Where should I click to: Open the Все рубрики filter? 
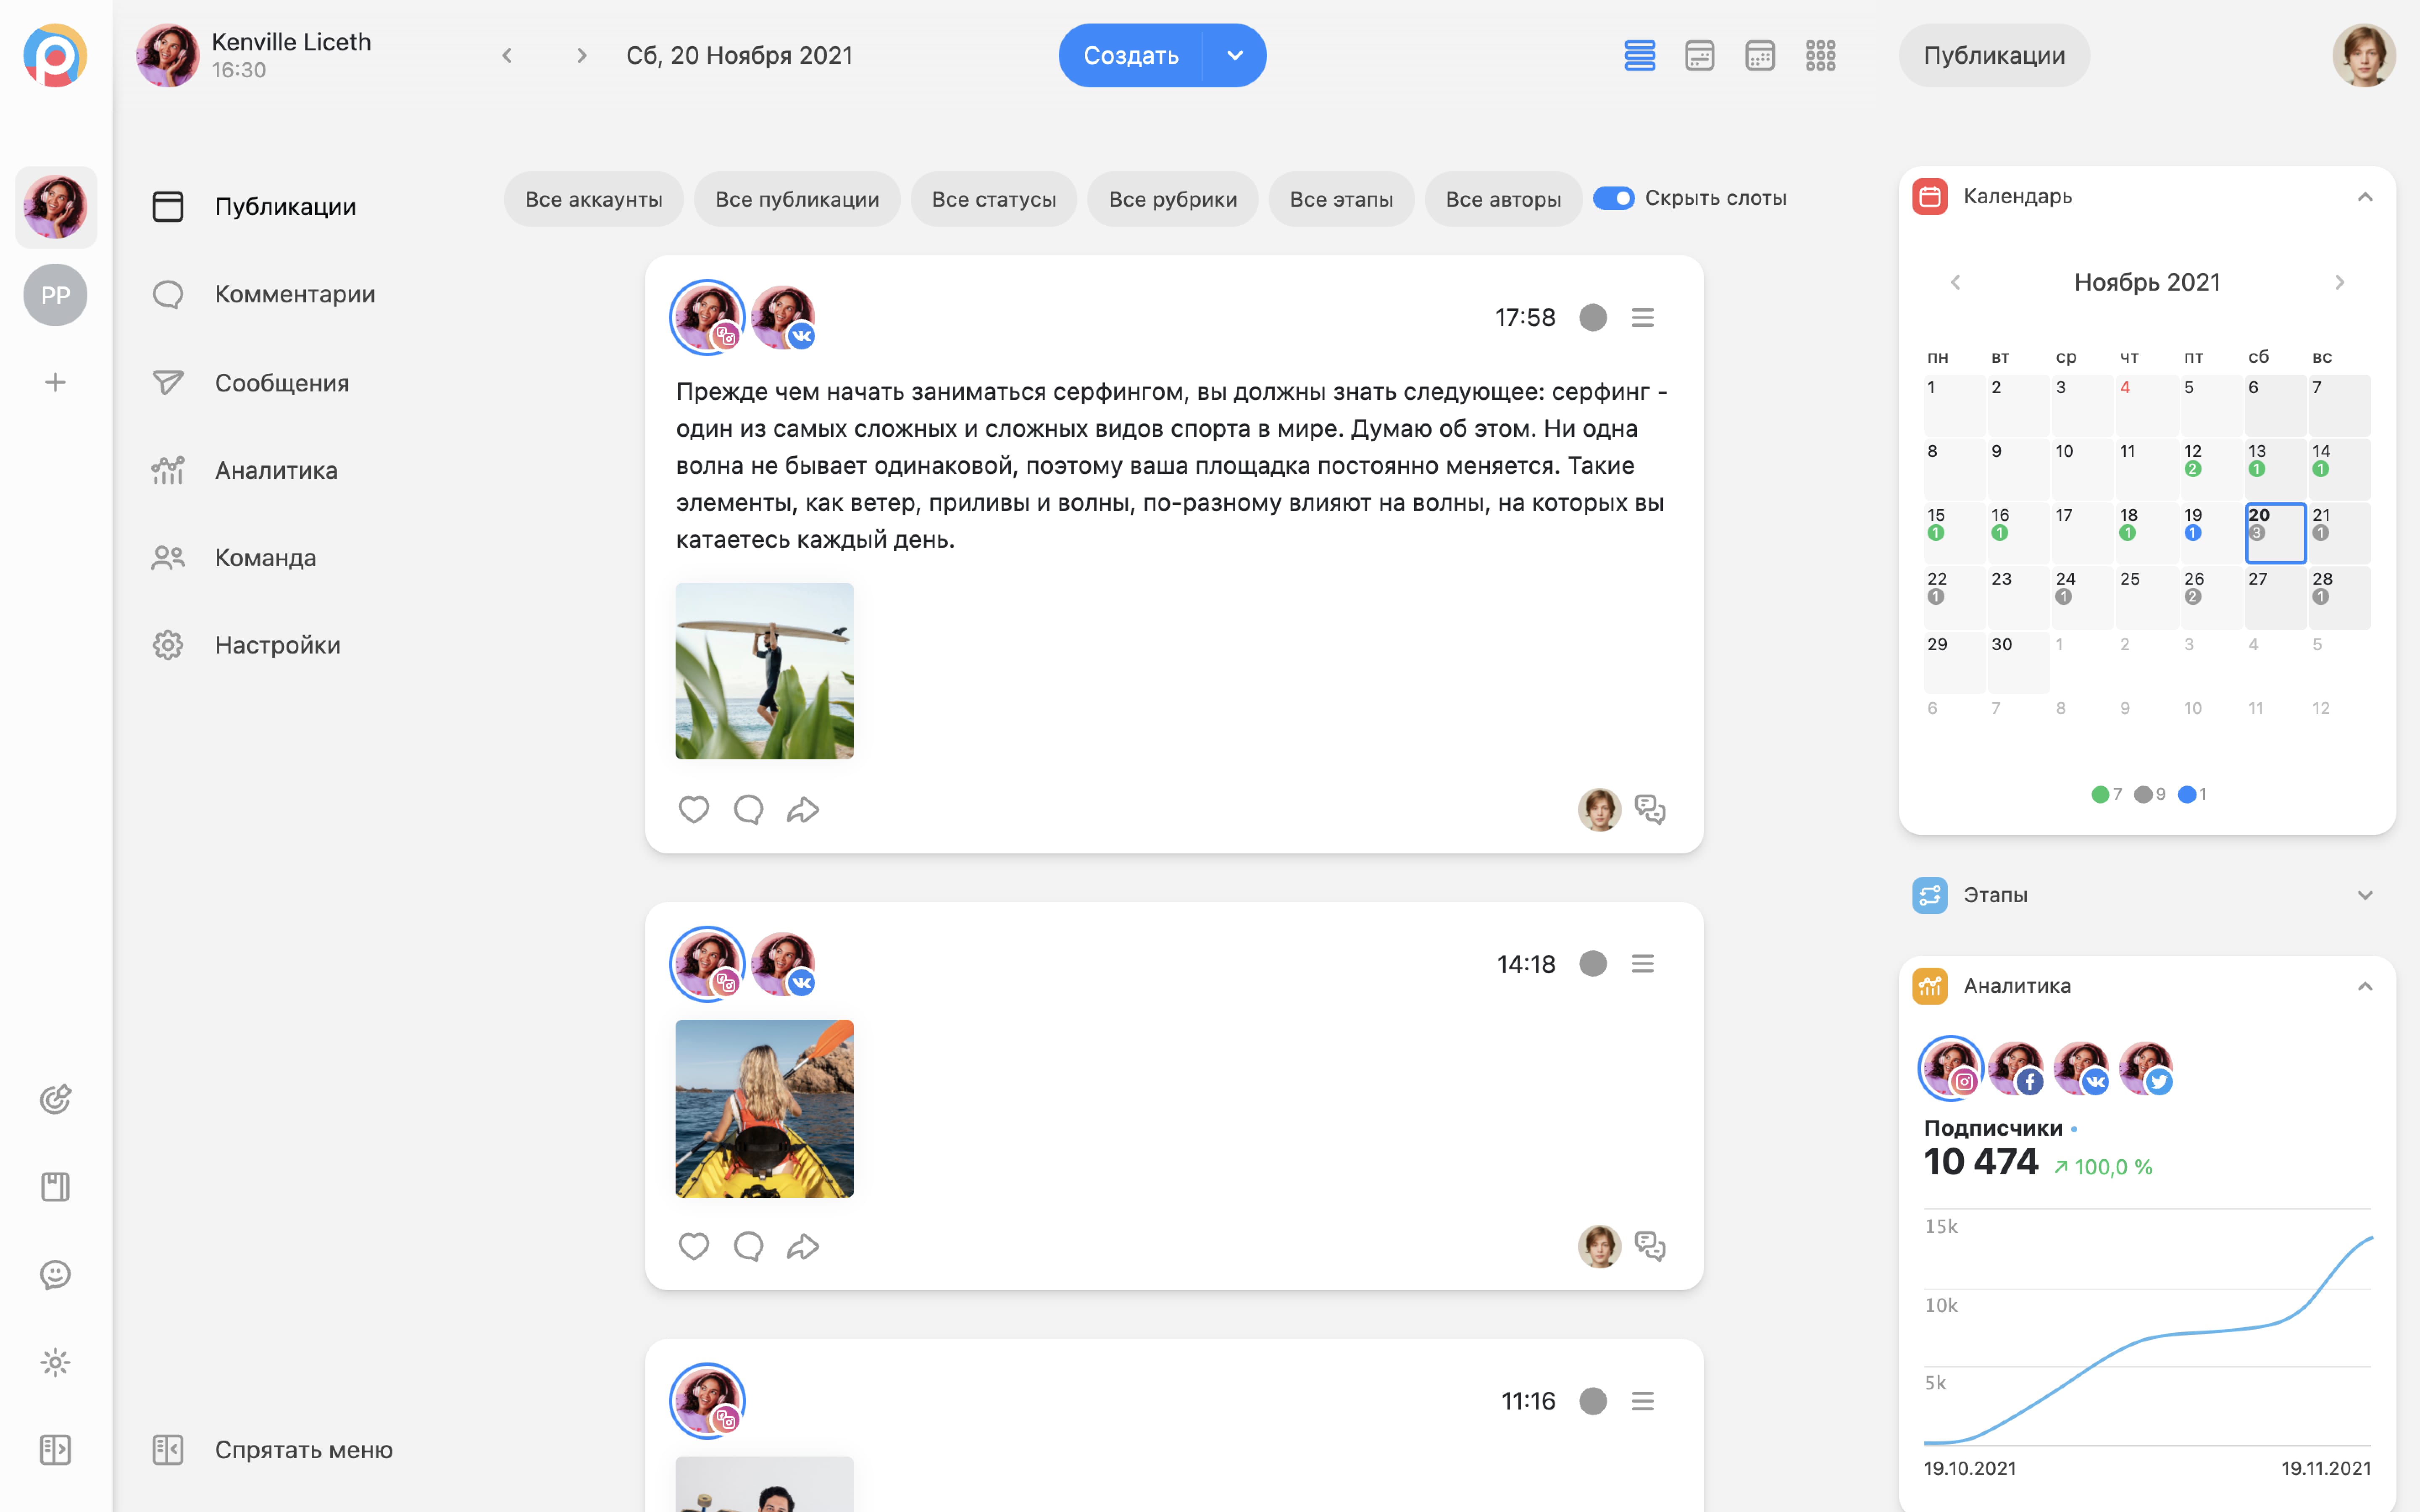point(1173,199)
